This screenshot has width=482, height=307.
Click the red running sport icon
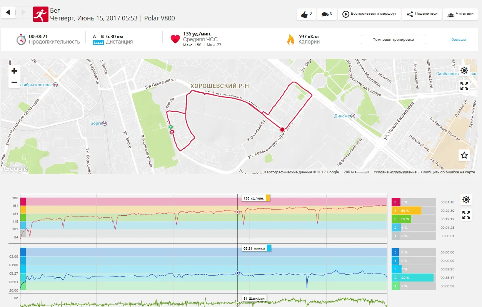pos(40,14)
